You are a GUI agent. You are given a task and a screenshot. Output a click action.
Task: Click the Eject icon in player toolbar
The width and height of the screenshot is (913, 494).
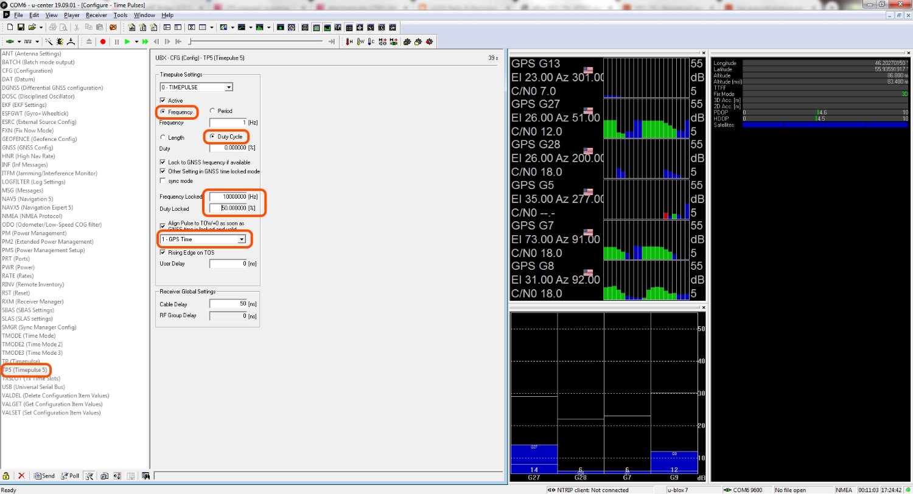[x=89, y=42]
